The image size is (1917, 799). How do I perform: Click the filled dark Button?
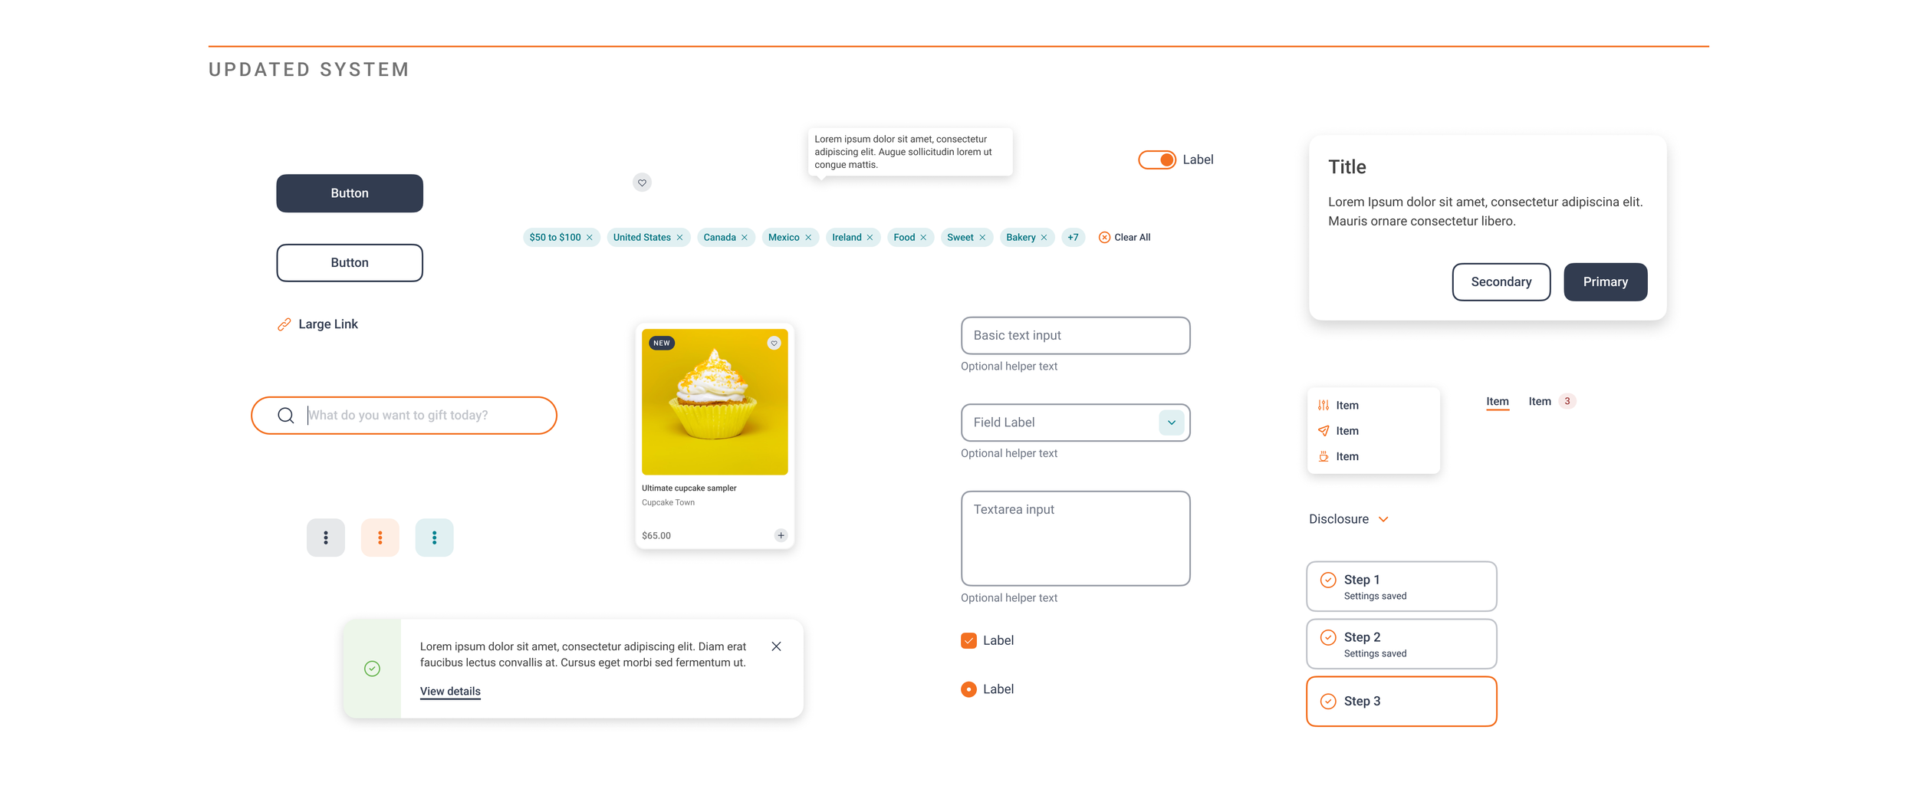click(x=350, y=193)
